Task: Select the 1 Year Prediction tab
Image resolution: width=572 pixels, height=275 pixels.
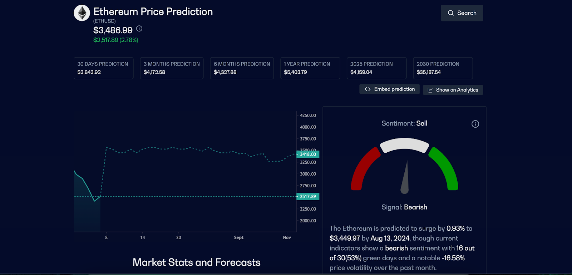Action: coord(310,68)
